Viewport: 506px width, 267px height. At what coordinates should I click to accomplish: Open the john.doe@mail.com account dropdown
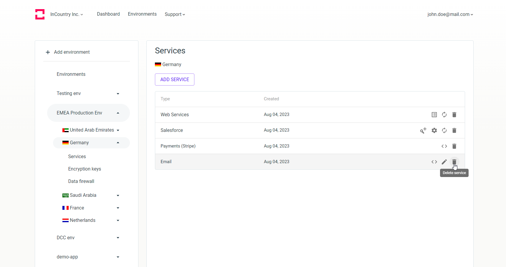[x=450, y=14]
